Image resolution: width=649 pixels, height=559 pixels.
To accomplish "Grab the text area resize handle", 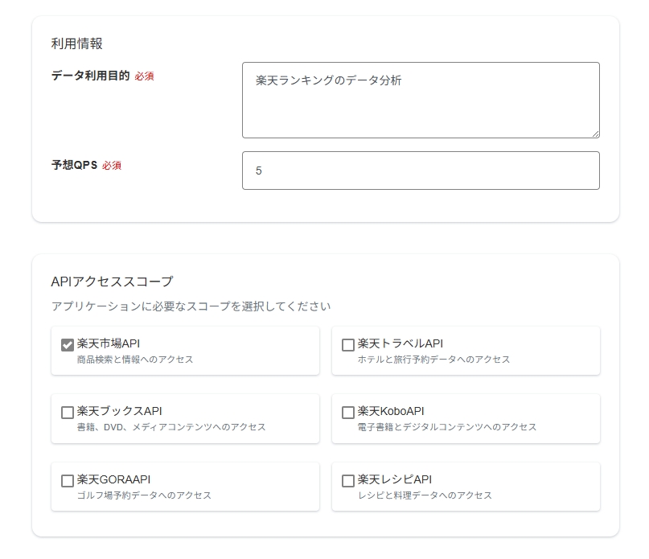I will [595, 134].
